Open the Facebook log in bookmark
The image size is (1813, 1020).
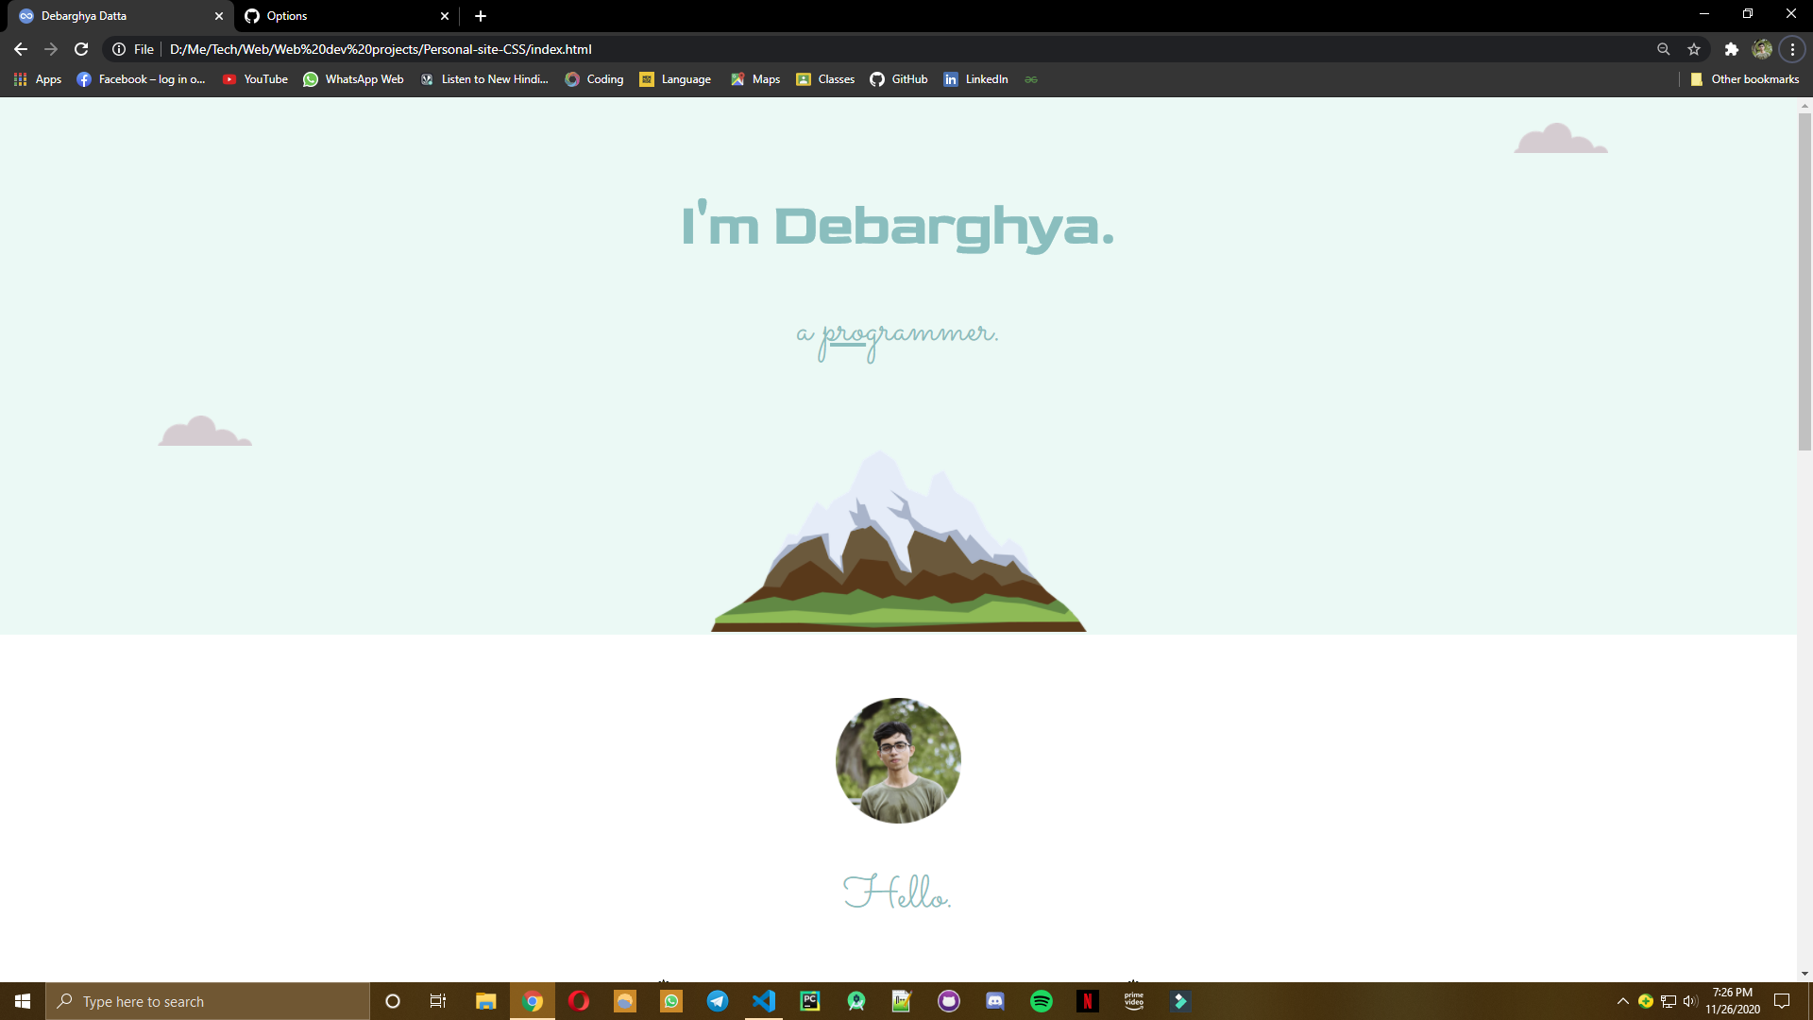click(140, 79)
